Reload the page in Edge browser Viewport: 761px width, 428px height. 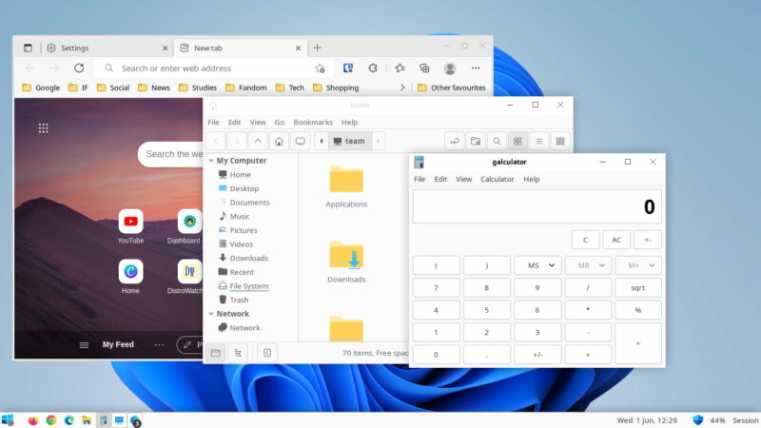79,68
